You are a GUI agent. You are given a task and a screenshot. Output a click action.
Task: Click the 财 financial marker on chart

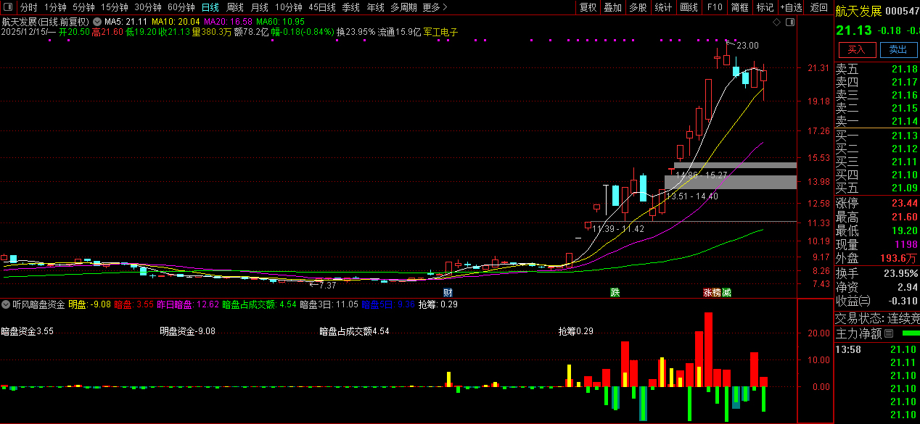(448, 293)
